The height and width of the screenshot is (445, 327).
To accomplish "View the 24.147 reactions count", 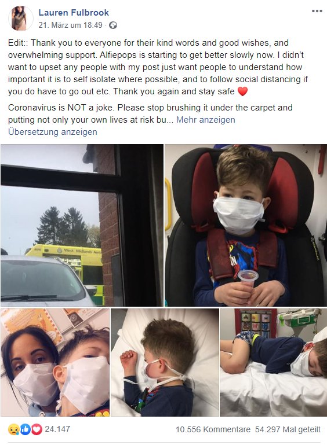I will (x=57, y=429).
